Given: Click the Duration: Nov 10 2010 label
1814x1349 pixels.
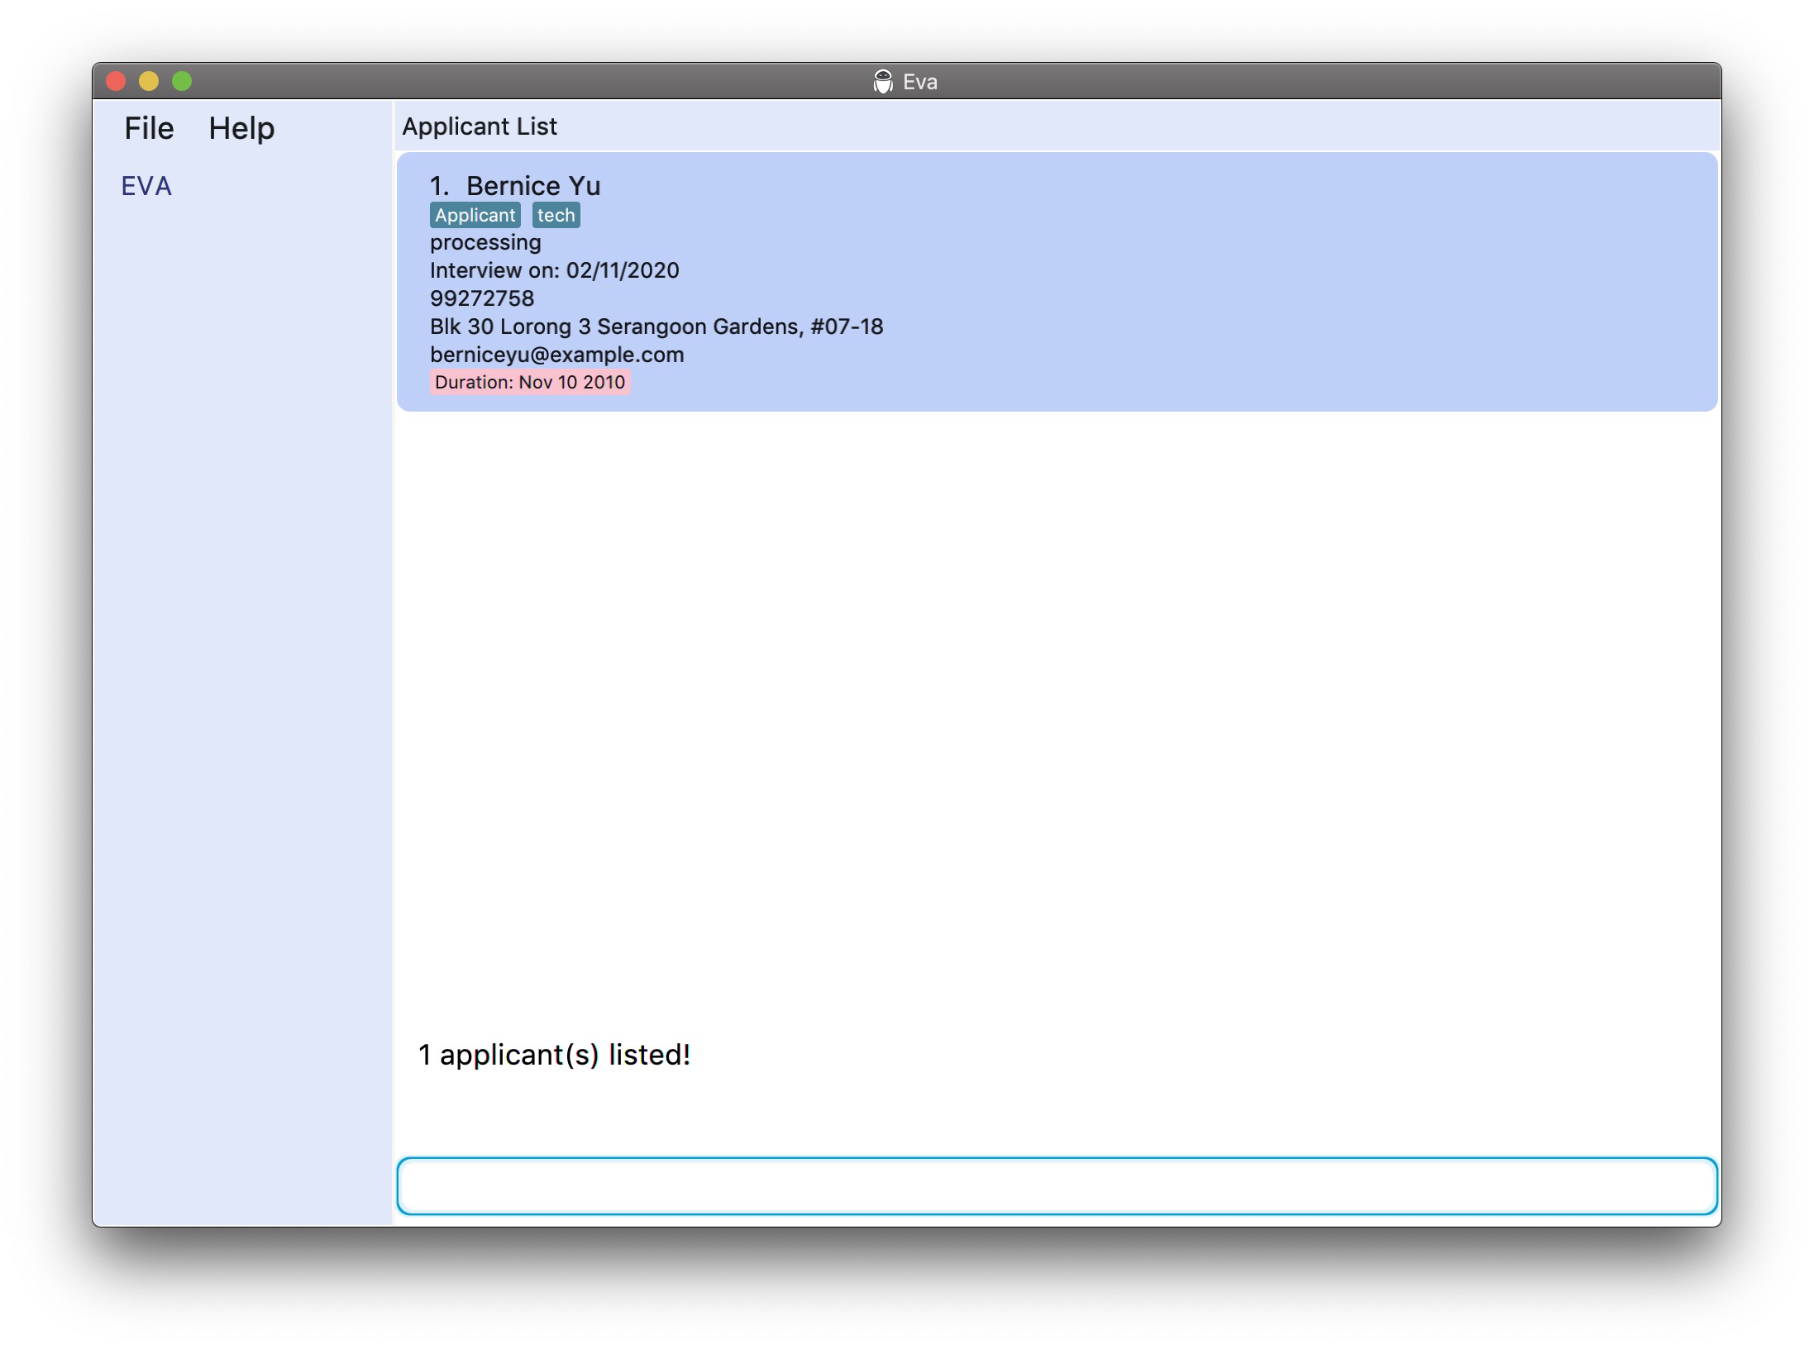Looking at the screenshot, I should 530,382.
